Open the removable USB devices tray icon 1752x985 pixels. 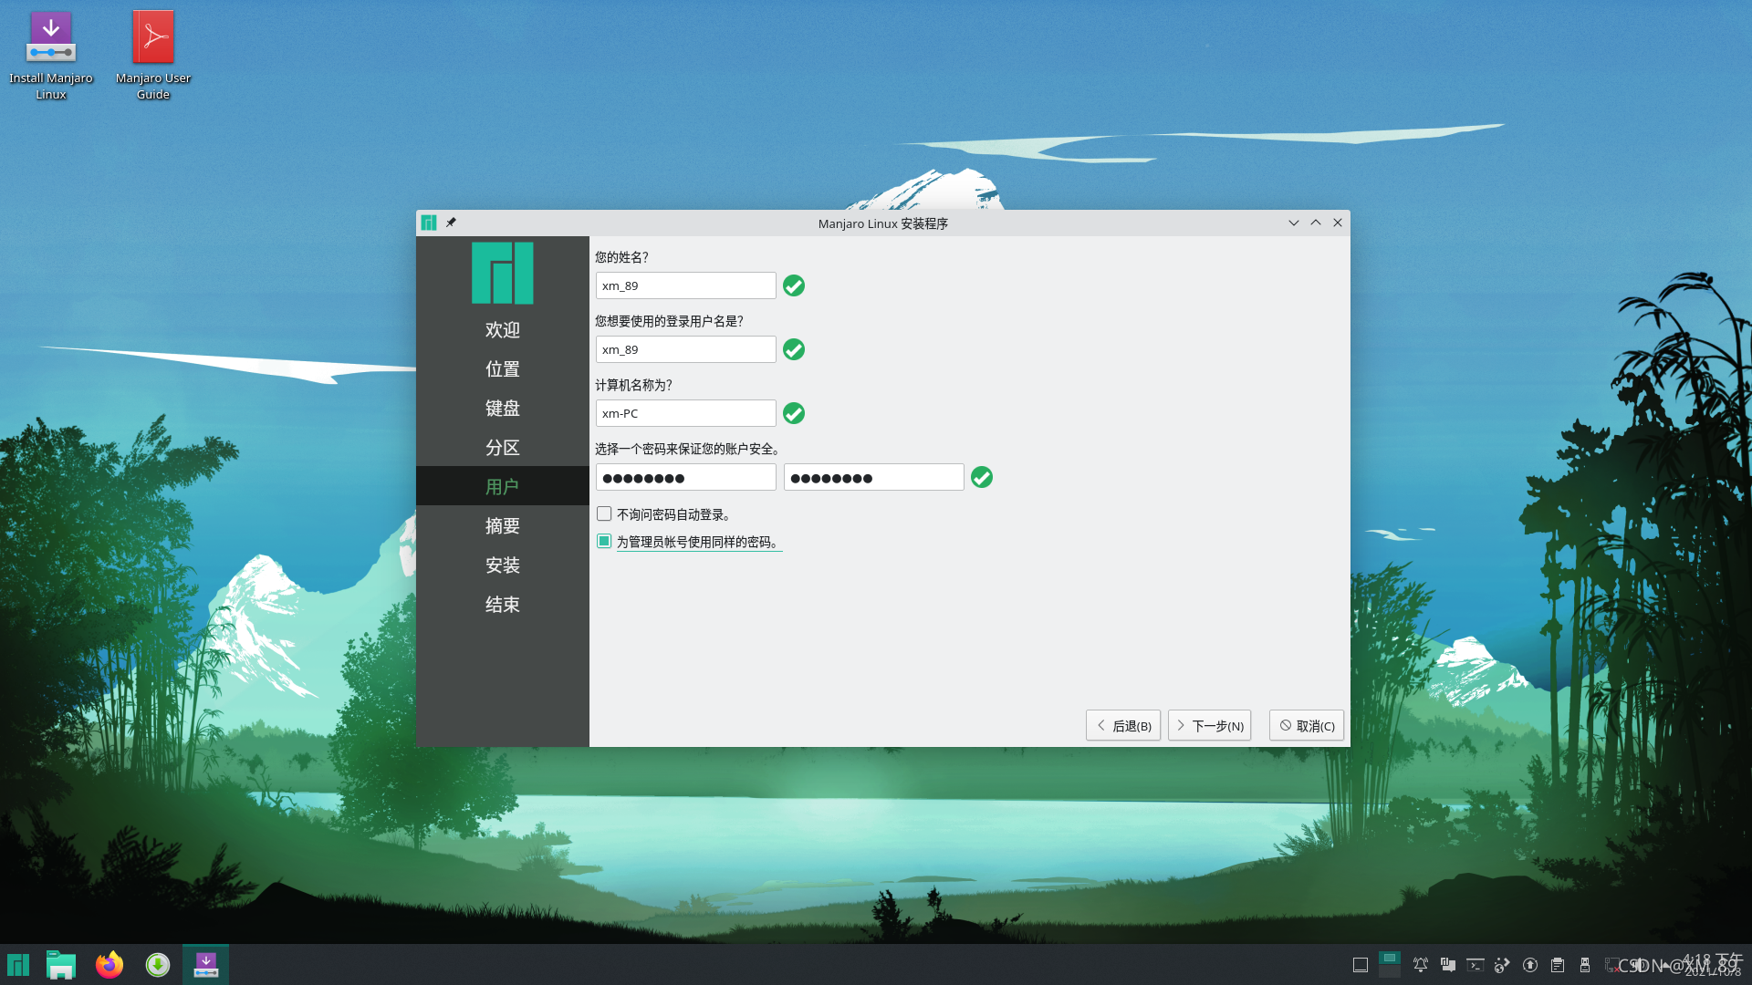[x=1585, y=965]
